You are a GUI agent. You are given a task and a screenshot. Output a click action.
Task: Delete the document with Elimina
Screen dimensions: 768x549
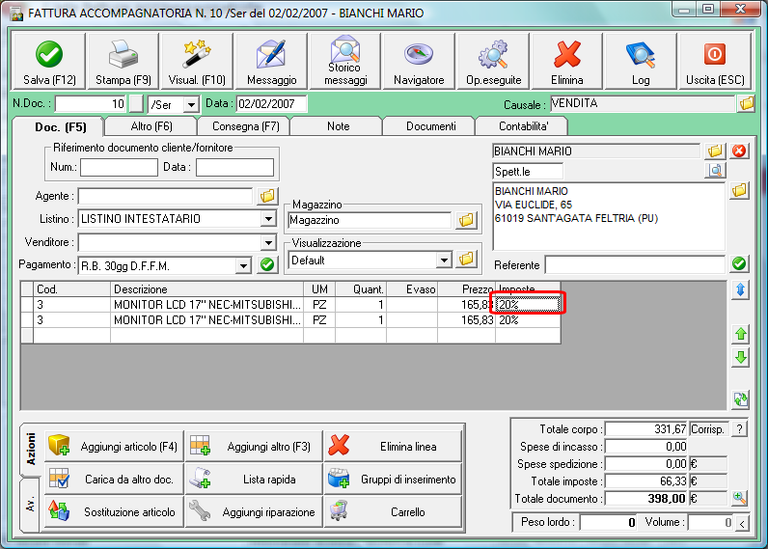(567, 61)
